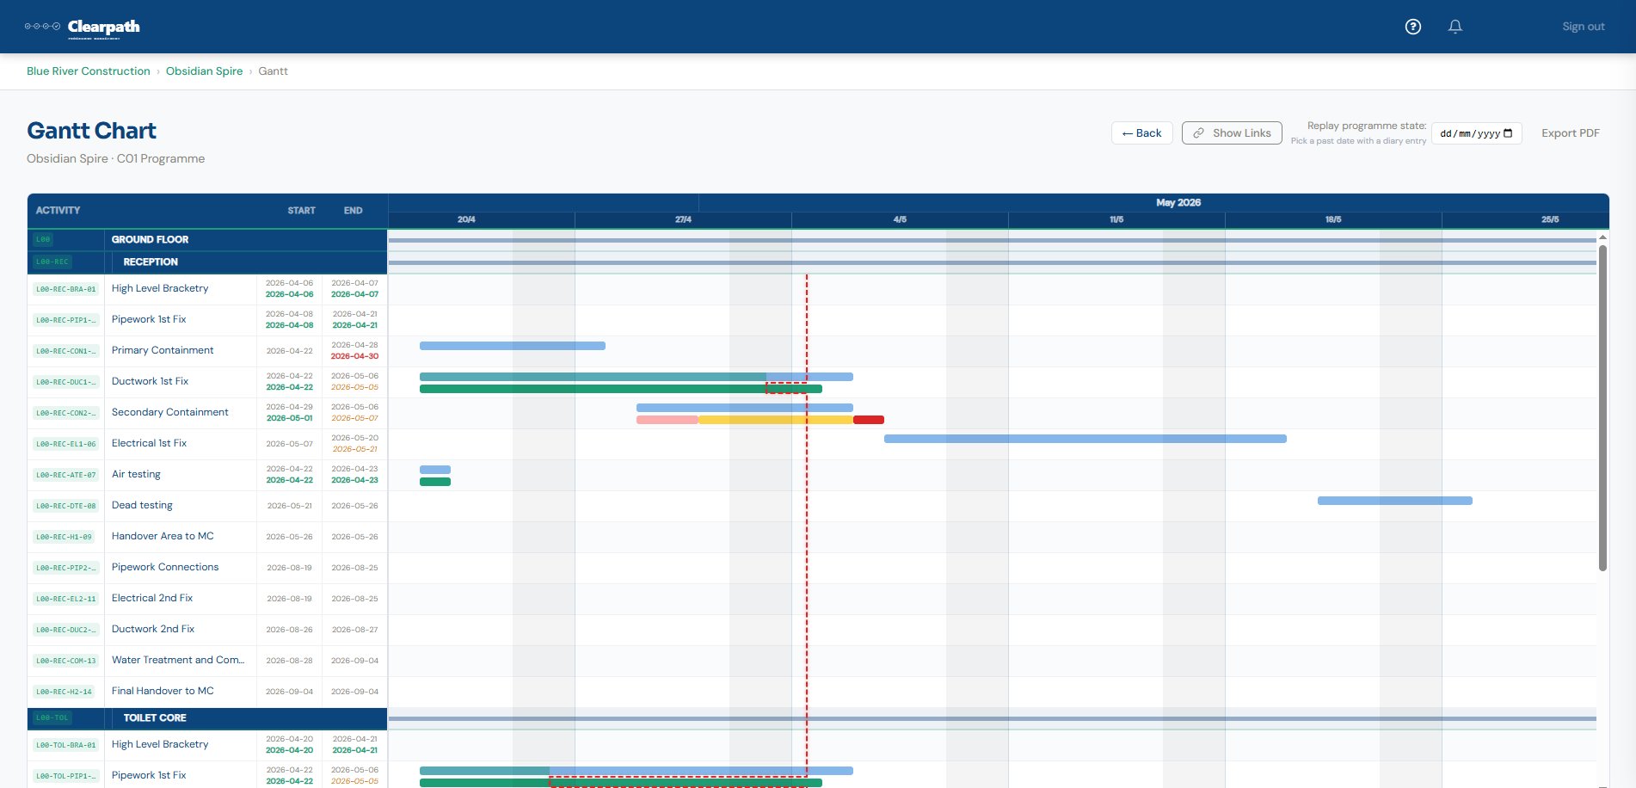
Task: Click the L00-REC-DTE-08 code badge
Action: pyautogui.click(x=66, y=506)
